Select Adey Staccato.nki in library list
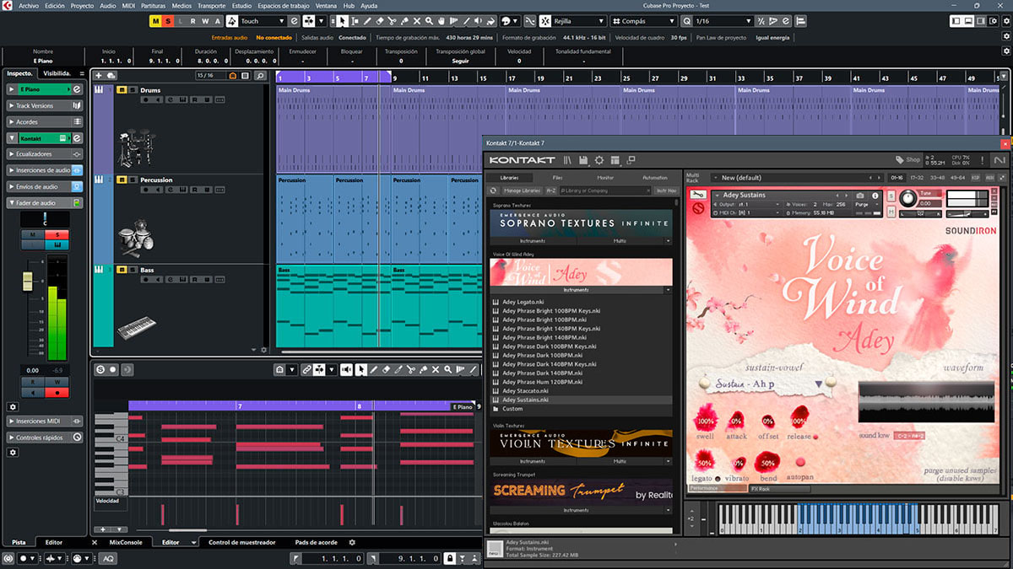Image resolution: width=1013 pixels, height=569 pixels. click(525, 391)
